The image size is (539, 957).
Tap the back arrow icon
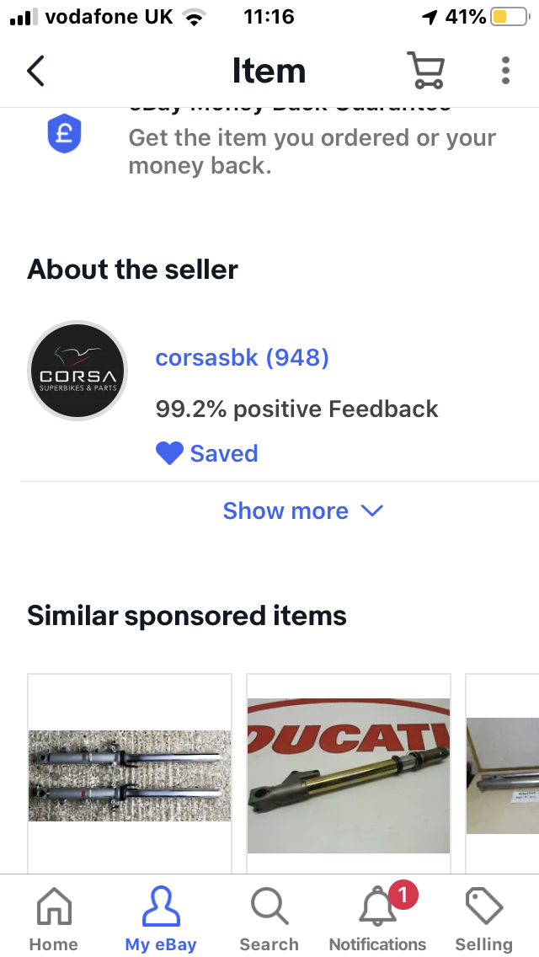[35, 72]
